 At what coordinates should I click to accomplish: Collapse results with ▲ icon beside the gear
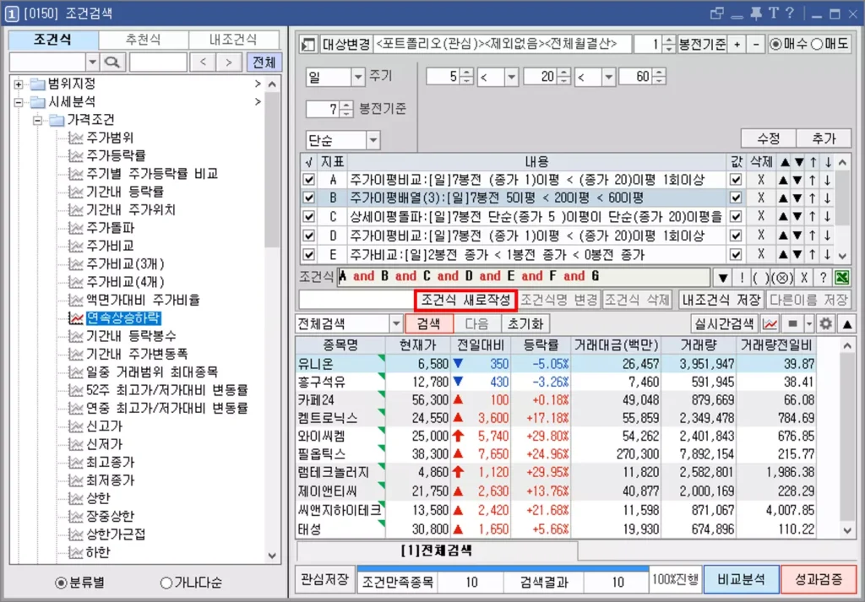pyautogui.click(x=846, y=324)
